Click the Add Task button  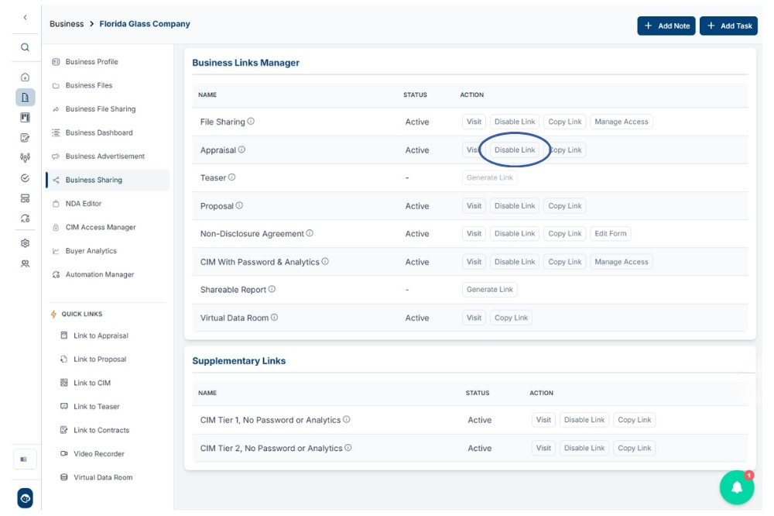click(728, 26)
